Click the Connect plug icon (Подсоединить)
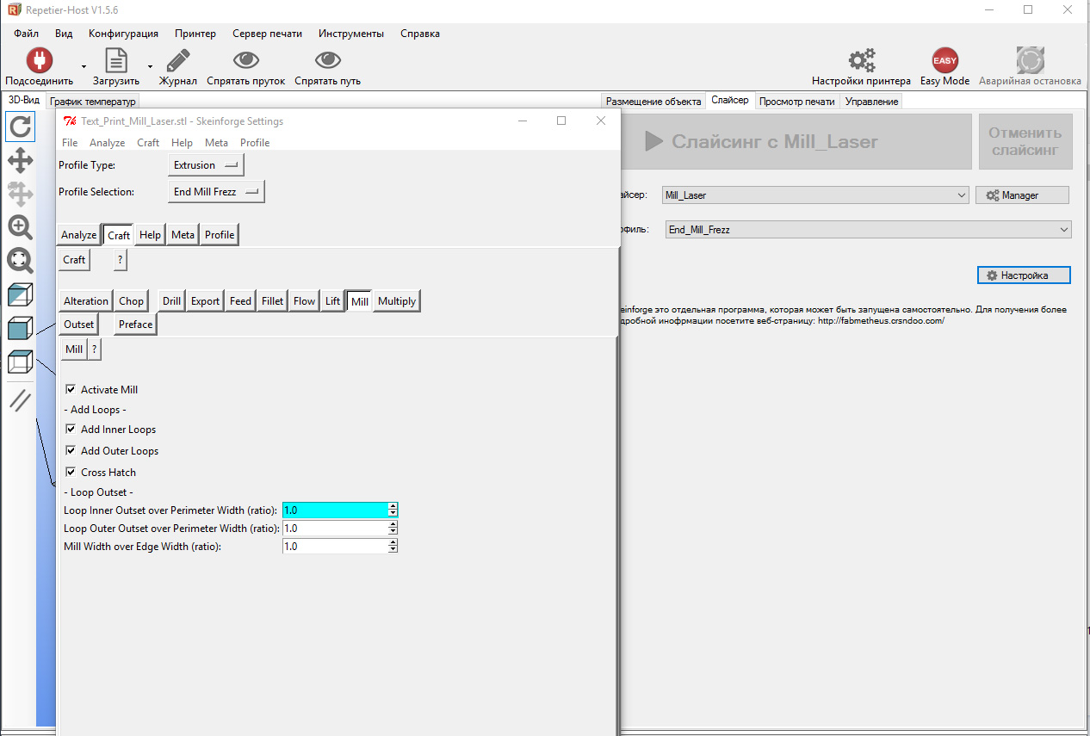The width and height of the screenshot is (1090, 736). coord(39,60)
